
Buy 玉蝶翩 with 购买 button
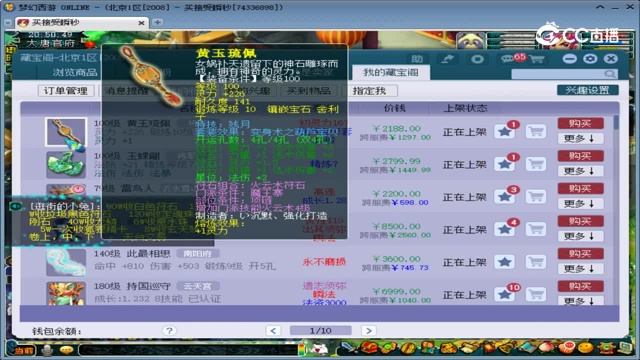tap(580, 156)
